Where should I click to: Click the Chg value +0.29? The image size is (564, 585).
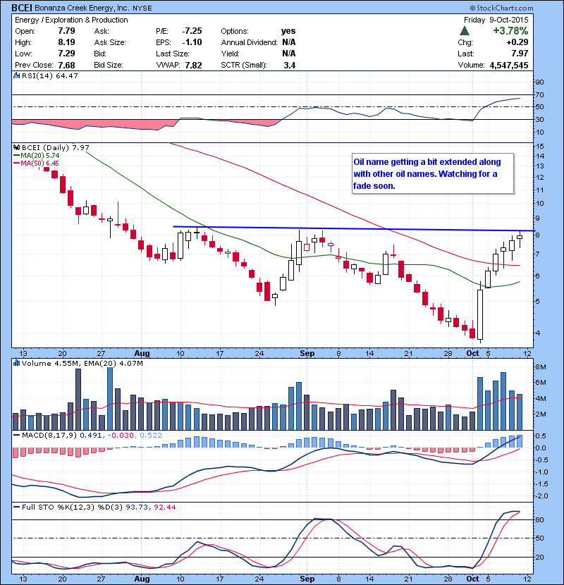click(517, 42)
